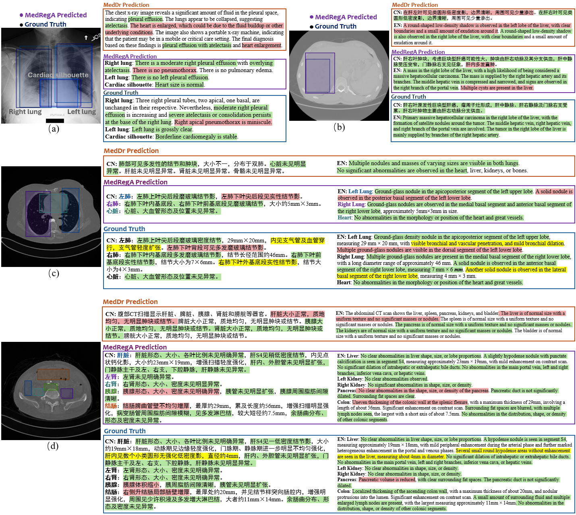Click the MedDr Prediction heading for chest CT (c)
Screen dimensions: 576x515
click(x=131, y=151)
